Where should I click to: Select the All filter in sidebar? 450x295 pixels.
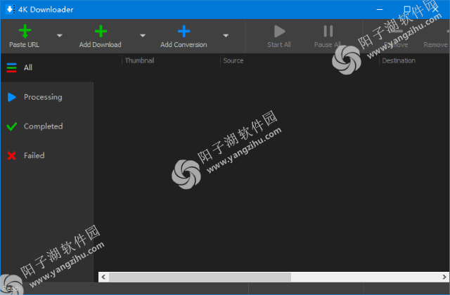point(47,67)
